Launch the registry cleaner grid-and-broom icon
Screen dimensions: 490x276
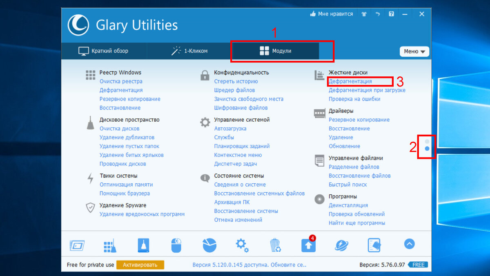(110, 245)
